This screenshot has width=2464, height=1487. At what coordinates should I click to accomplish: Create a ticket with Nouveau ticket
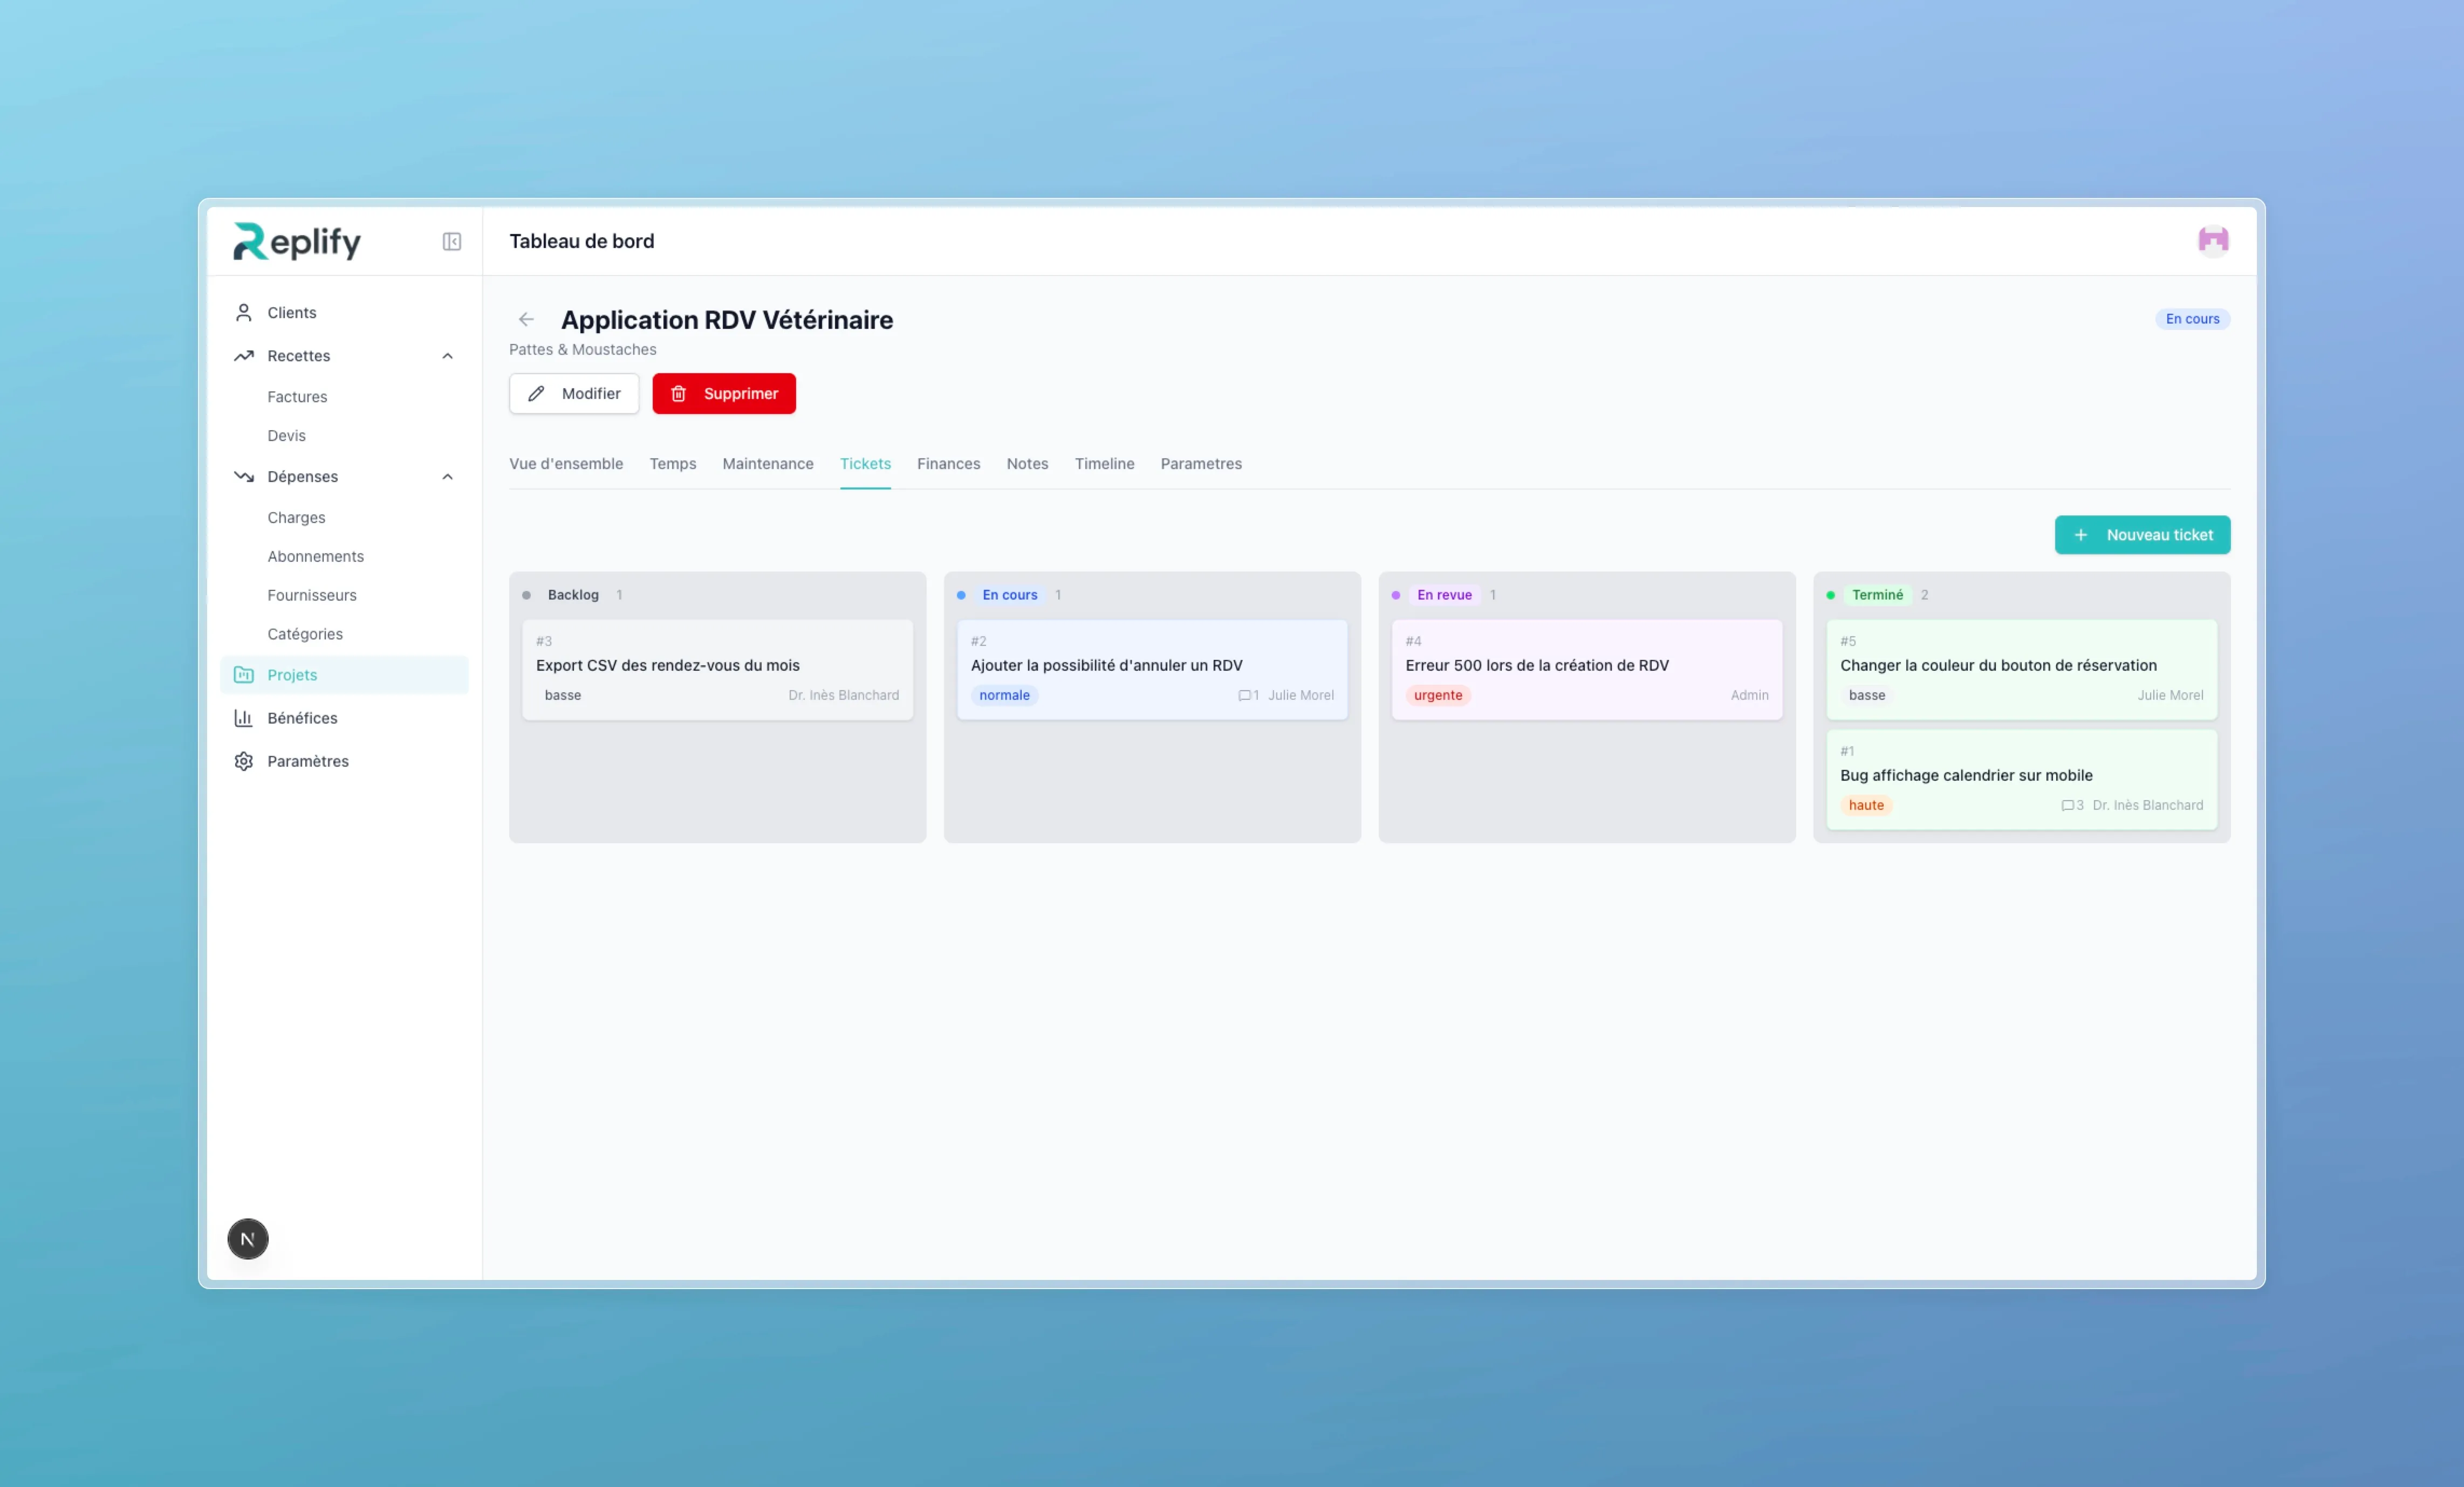pyautogui.click(x=2141, y=535)
